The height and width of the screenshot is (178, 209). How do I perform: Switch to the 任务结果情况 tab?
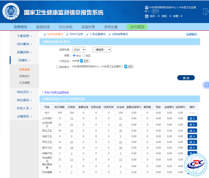(x=120, y=34)
